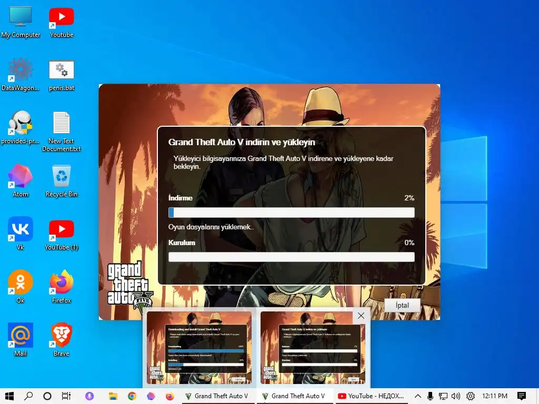This screenshot has height=404, width=539.
Task: Select the Ok desktop shortcut
Action: [21, 287]
